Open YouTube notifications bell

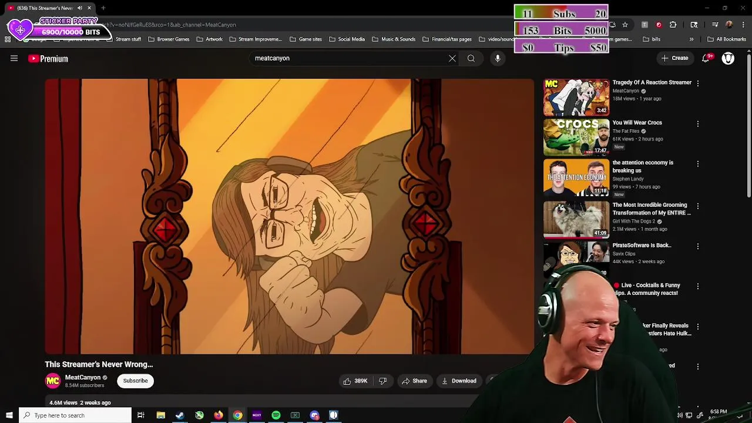[x=706, y=58]
